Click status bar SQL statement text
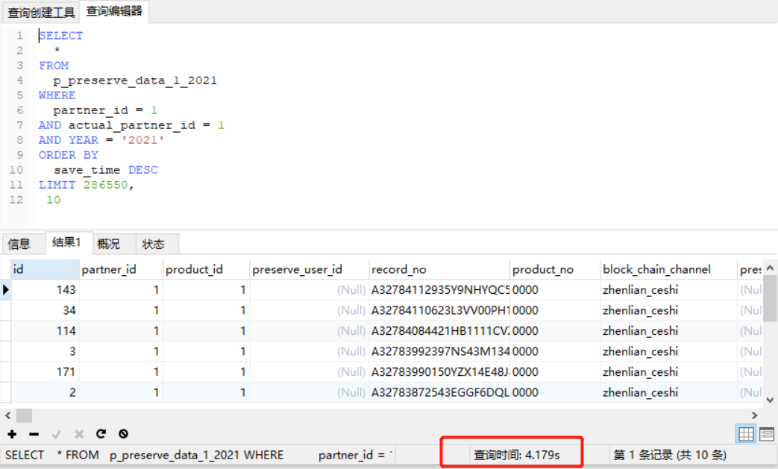 point(198,455)
